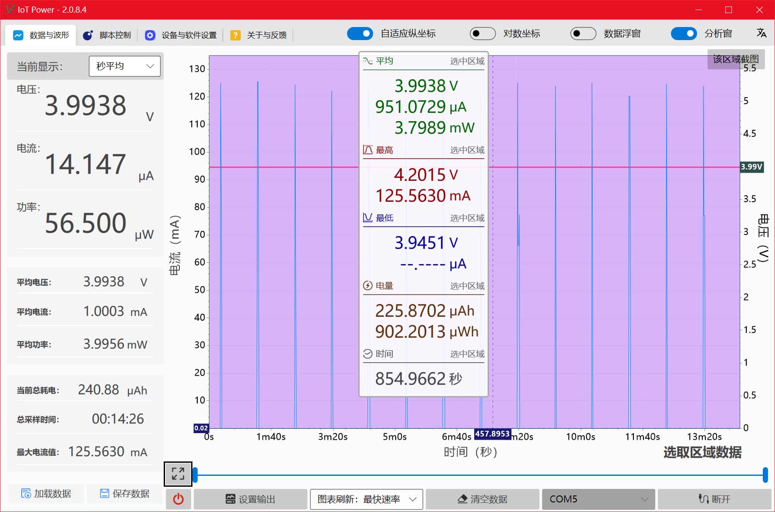
Task: Expand the COM5 serial port dropdown
Action: tap(599, 499)
